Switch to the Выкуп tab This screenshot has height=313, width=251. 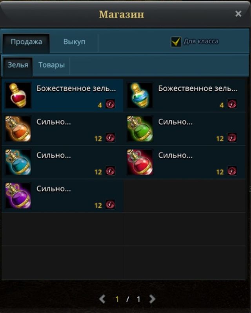[74, 42]
